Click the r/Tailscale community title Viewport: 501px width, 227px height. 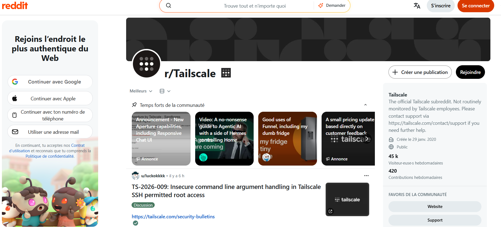click(x=190, y=73)
